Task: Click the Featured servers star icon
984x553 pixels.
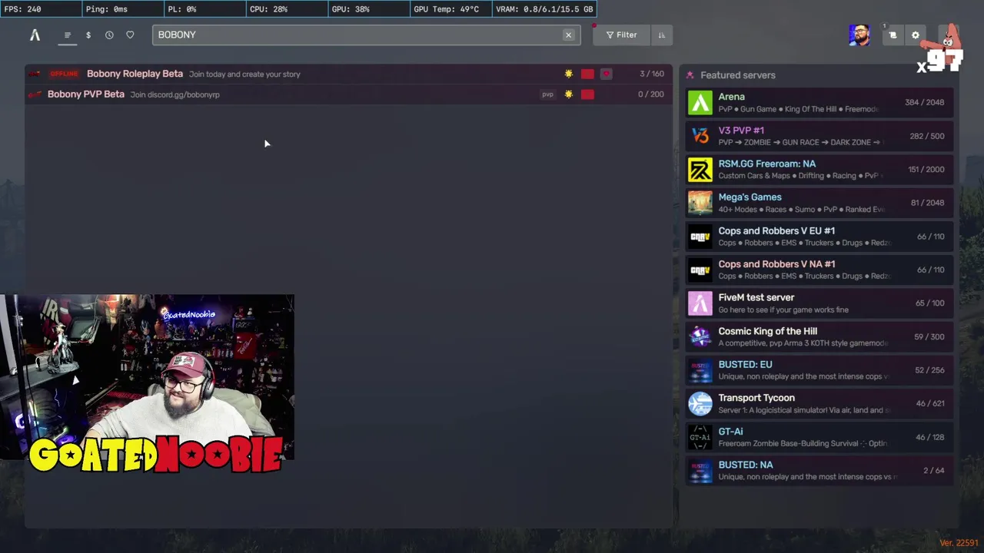Action: click(690, 75)
